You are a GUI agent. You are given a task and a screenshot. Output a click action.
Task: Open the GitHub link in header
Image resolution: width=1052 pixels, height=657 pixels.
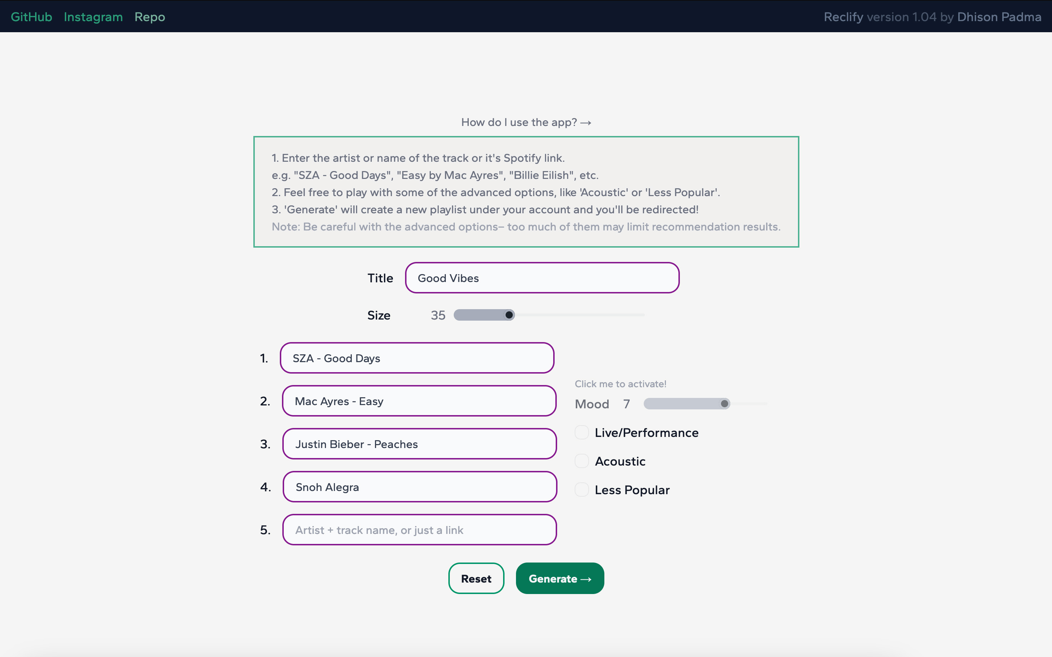pos(31,16)
